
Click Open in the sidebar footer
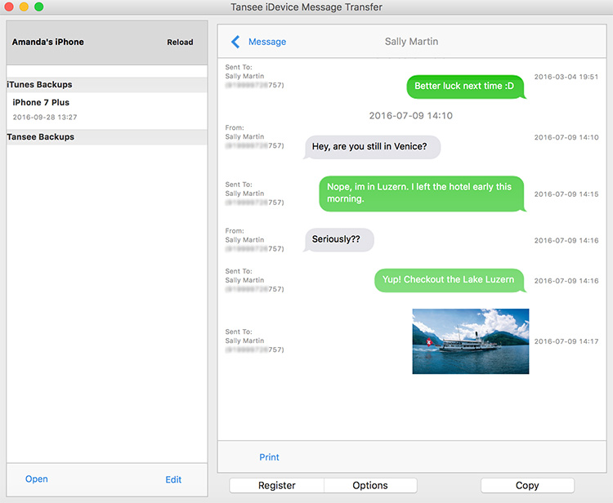37,479
